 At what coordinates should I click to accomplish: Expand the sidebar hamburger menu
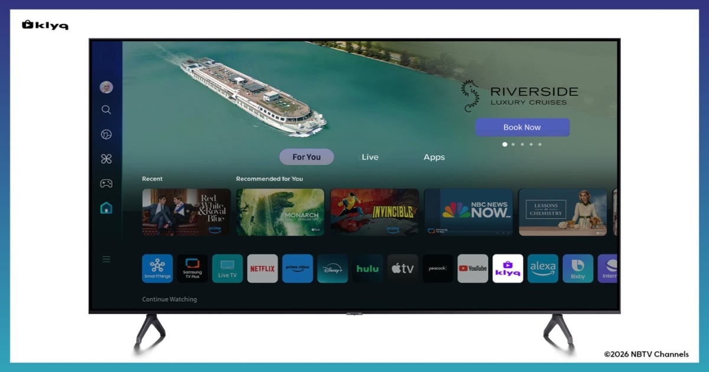pyautogui.click(x=106, y=259)
